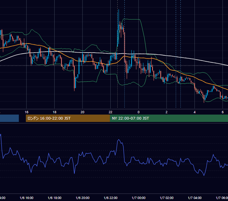Image resolution: width=228 pixels, height=201 pixels.
Task: Click the 22 hour label on time axis
Action: pyautogui.click(x=111, y=112)
